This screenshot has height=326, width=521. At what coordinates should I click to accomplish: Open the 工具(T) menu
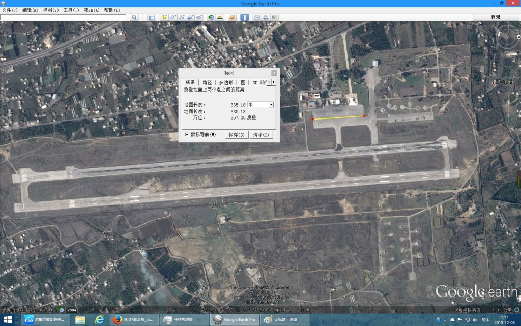71,10
